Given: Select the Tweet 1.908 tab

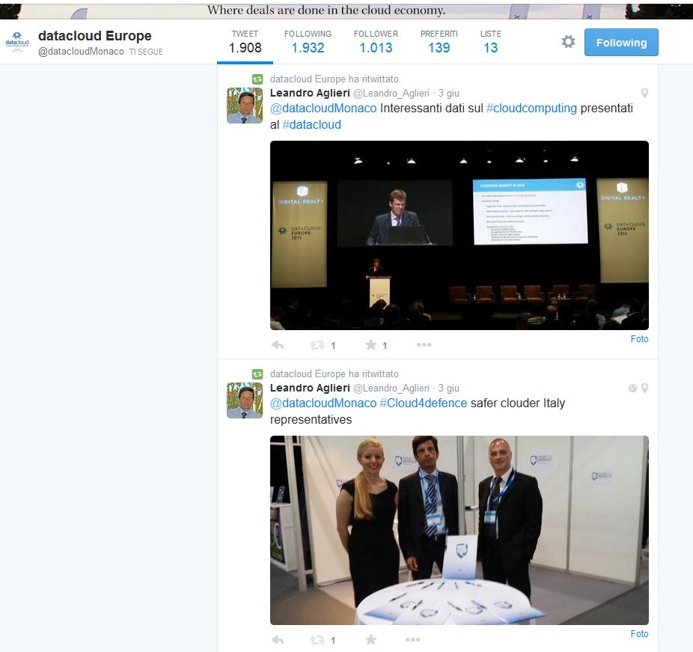Looking at the screenshot, I should pos(245,42).
